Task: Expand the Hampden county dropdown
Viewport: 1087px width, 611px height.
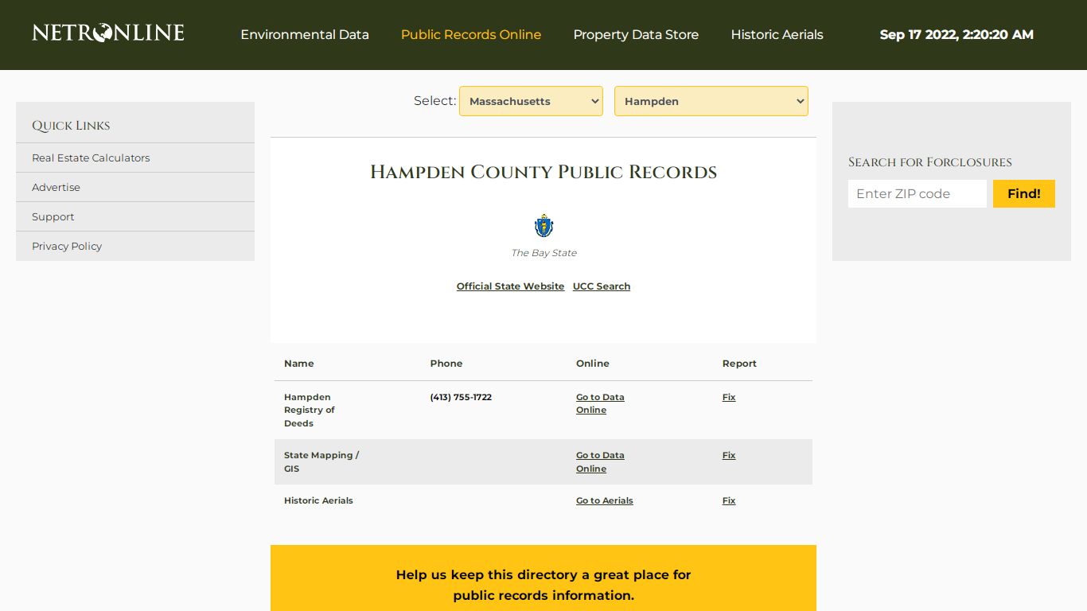Action: coord(711,101)
